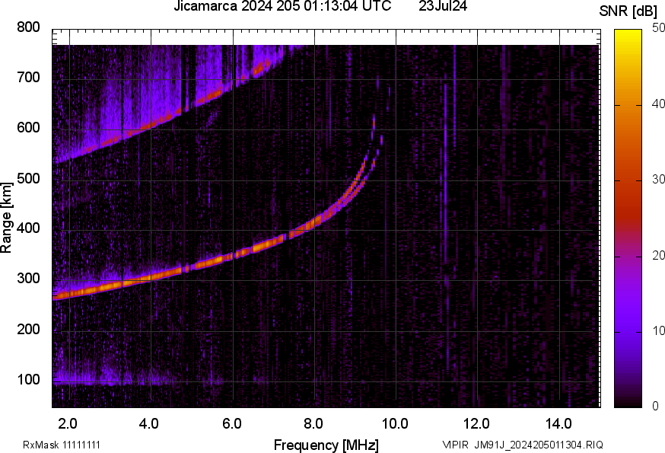Click the 14.0 tick on the frequency axis
This screenshot has height=453, width=665.
pyautogui.click(x=559, y=423)
